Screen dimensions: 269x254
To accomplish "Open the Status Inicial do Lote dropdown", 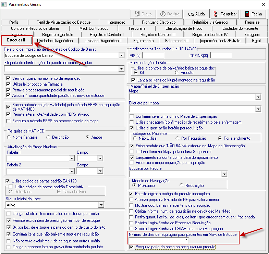I will point(101,205).
